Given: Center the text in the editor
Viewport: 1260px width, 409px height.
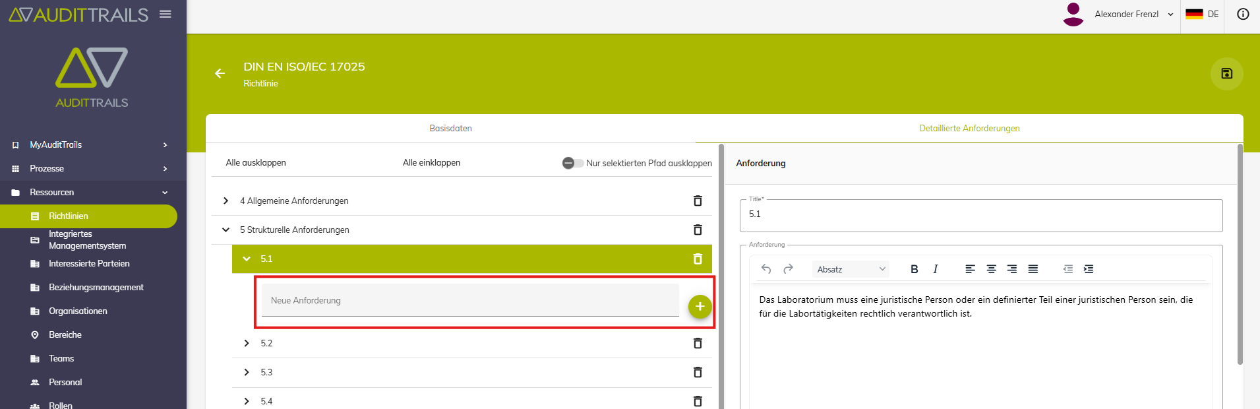Looking at the screenshot, I should click(991, 268).
